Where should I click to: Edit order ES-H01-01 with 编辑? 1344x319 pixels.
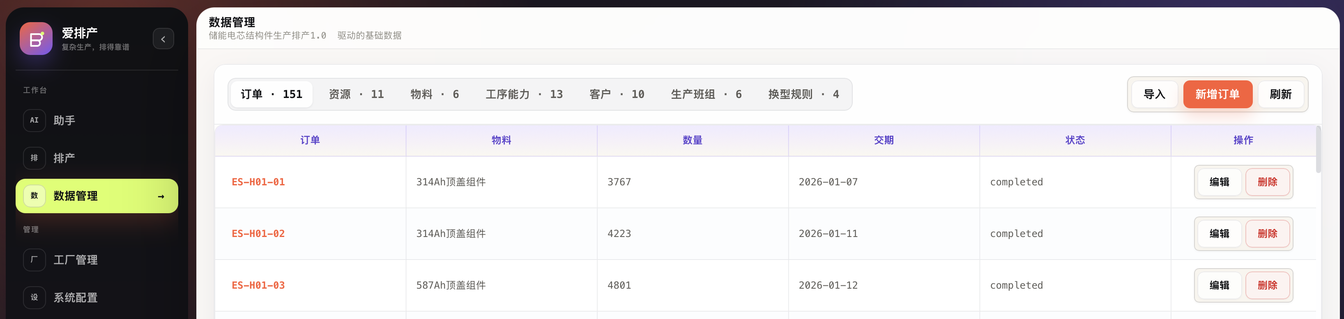(x=1219, y=182)
